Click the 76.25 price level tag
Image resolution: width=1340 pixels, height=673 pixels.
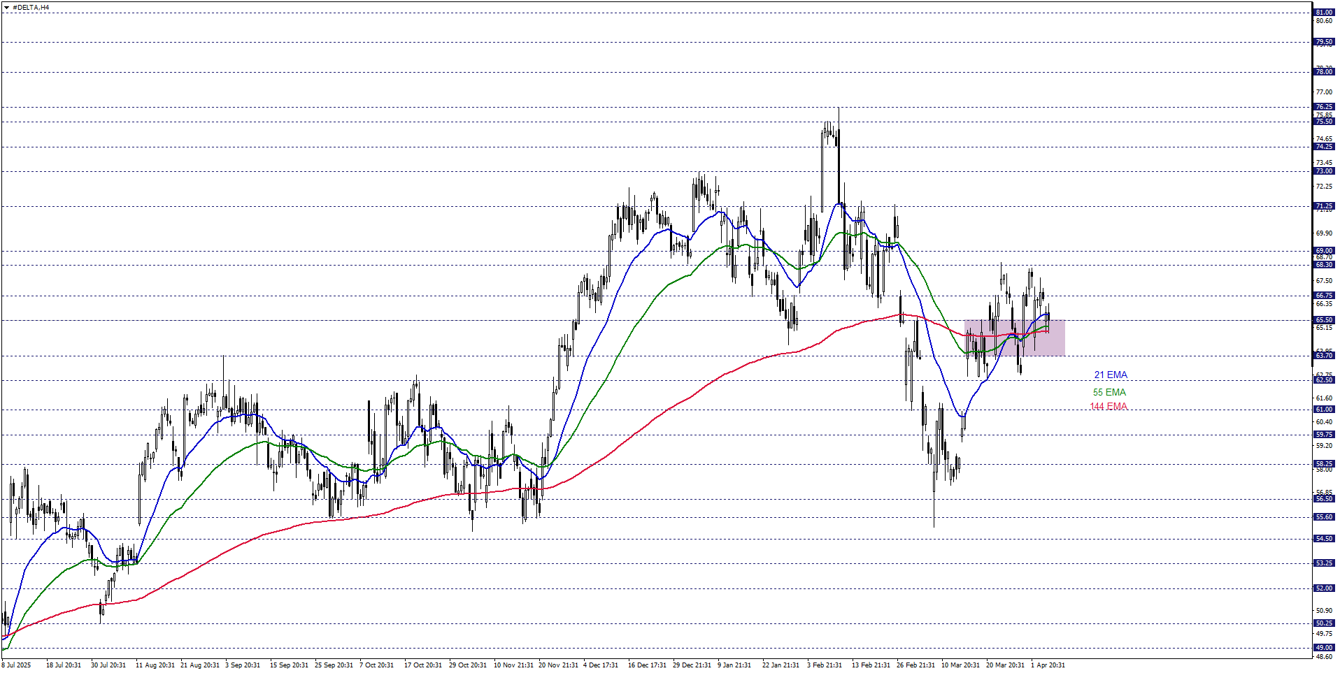[1324, 107]
